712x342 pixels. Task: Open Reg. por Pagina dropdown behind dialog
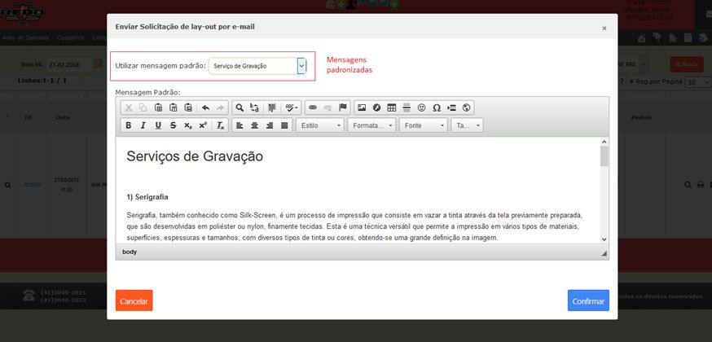click(698, 82)
